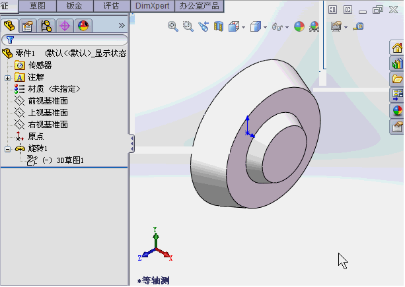Screen dimensions: 405x287
Task: Select the 注解 annotations folder icon
Action: (20, 77)
